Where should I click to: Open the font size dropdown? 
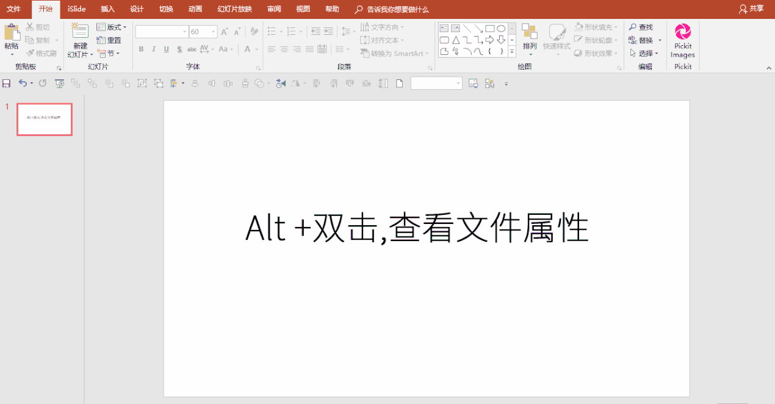pos(213,31)
